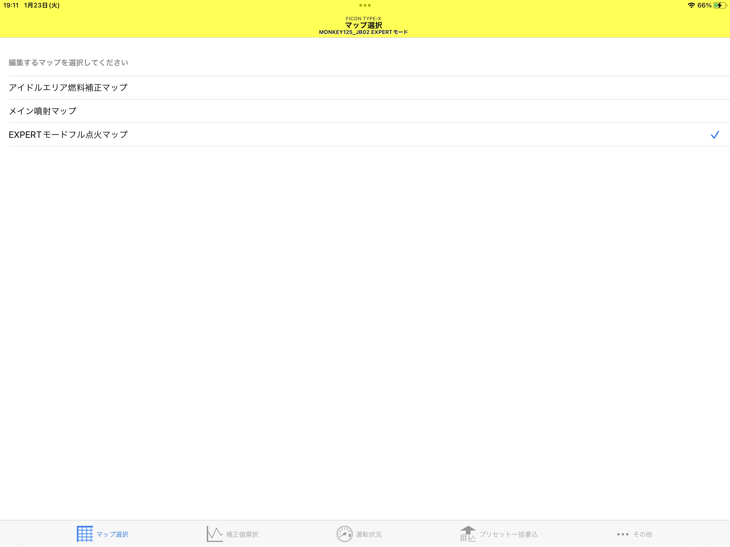Tap the Wi-Fi status icon
The image size is (730, 547).
click(691, 5)
